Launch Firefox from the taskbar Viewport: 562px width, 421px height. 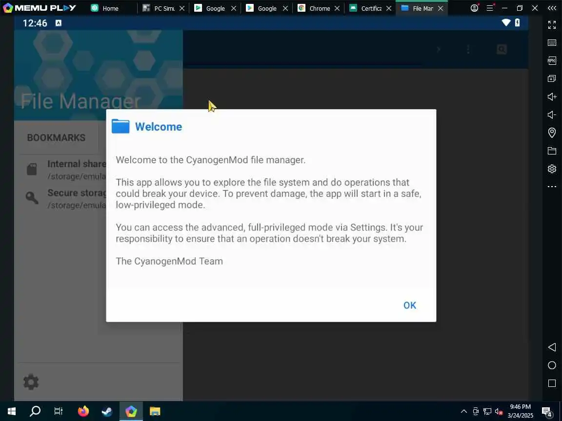pos(83,411)
